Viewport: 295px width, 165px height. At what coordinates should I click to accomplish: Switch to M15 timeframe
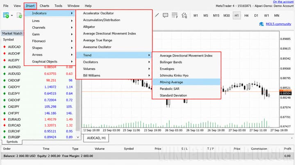(x=216, y=15)
